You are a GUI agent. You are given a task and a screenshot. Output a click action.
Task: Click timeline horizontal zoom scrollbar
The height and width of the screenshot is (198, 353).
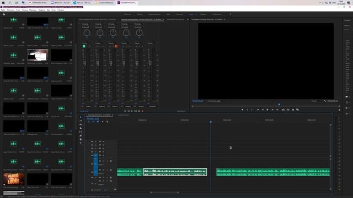pos(164,193)
